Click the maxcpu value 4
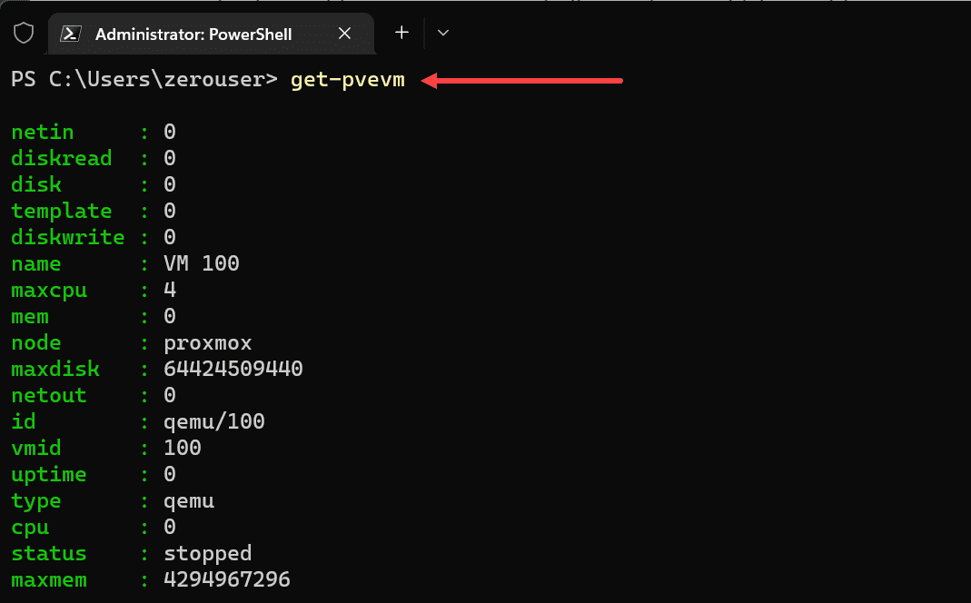The height and width of the screenshot is (603, 971). (170, 291)
